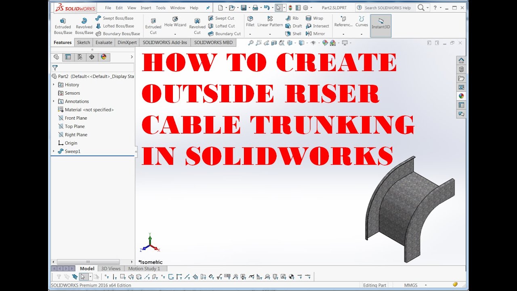Expand the Sweep1 feature node
517x291 pixels.
(x=54, y=151)
